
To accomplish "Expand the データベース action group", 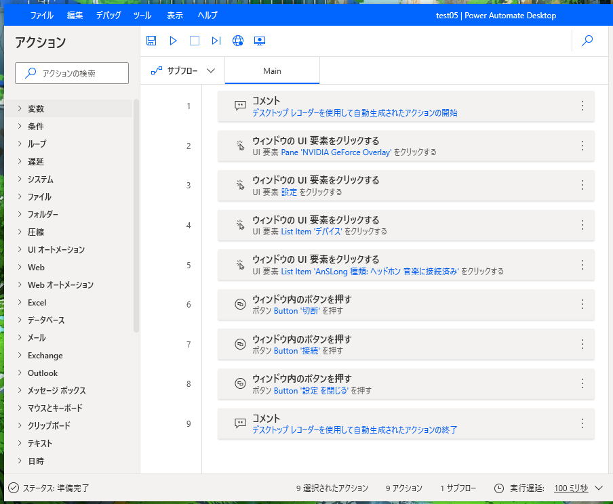I will [x=20, y=320].
